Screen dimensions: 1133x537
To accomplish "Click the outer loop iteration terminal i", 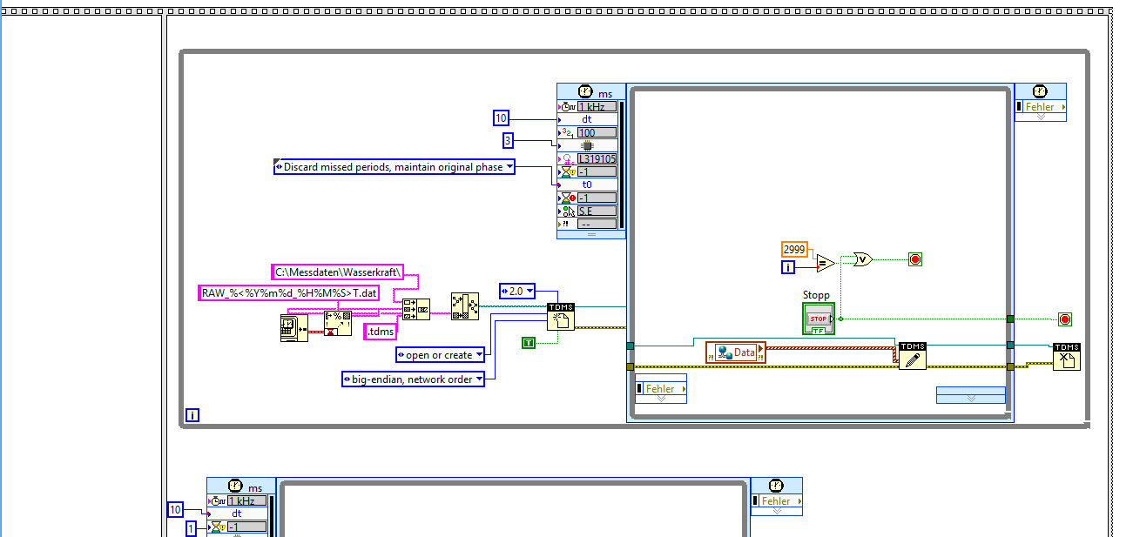I will [x=192, y=415].
